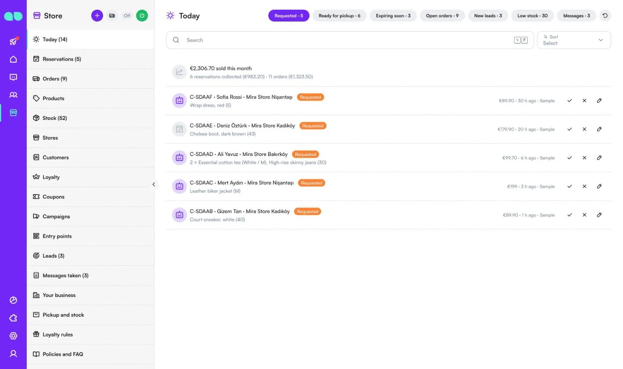This screenshot has height=369, width=623.
Task: Toggle the green power button
Action: [x=142, y=15]
